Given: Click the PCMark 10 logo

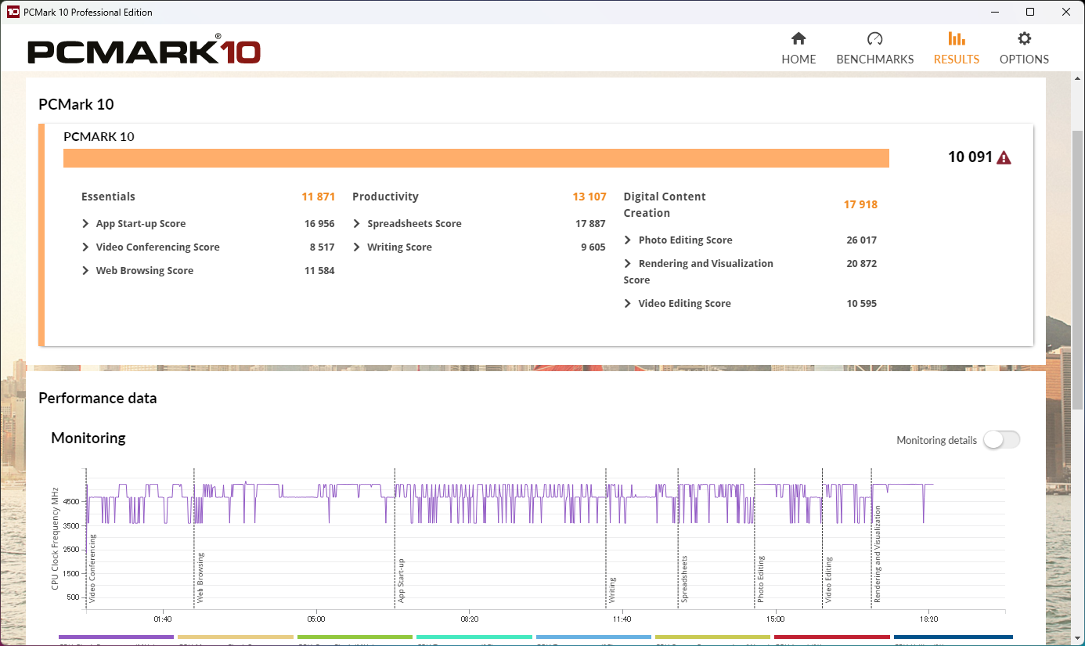Looking at the screenshot, I should tap(144, 51).
